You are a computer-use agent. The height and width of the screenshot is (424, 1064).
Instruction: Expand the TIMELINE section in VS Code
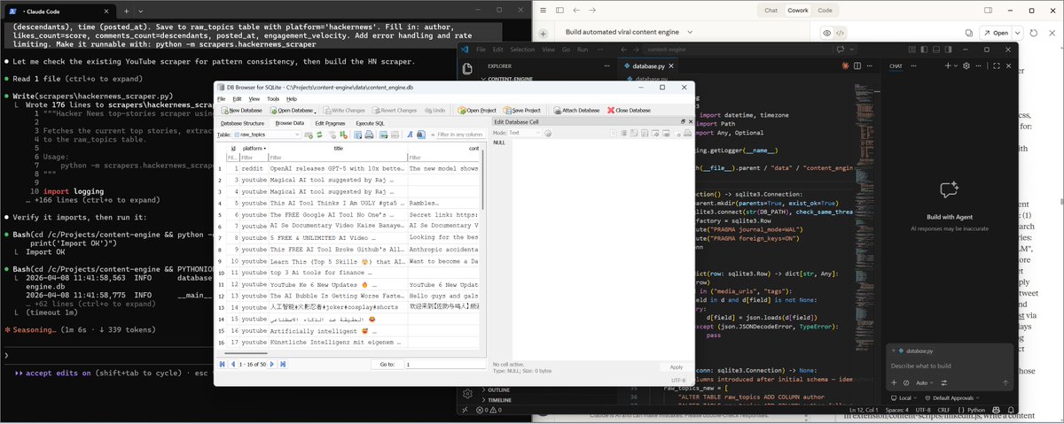pyautogui.click(x=499, y=400)
